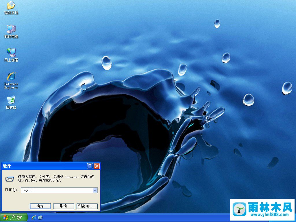Click the 打开(O): label
The image size is (296, 222).
click(x=11, y=190)
